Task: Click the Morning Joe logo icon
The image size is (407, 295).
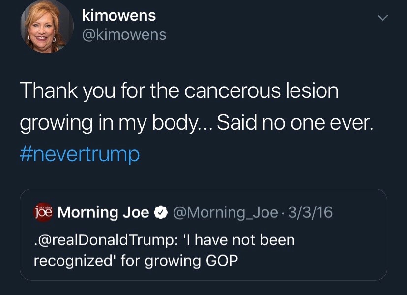Action: (43, 212)
